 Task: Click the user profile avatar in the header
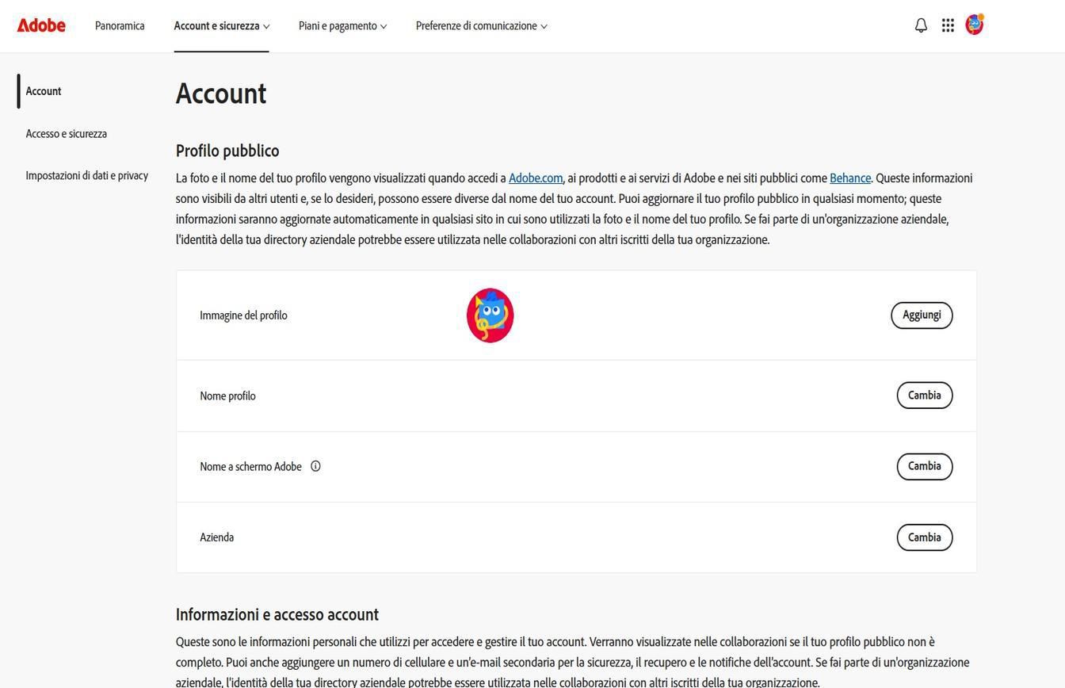click(x=974, y=25)
